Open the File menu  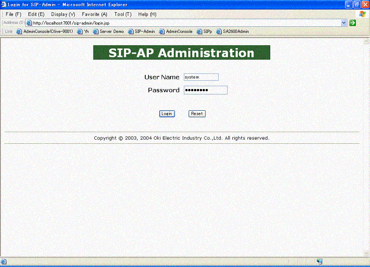[13, 14]
